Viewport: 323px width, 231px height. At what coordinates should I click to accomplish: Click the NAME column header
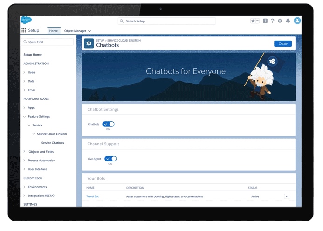(x=90, y=188)
